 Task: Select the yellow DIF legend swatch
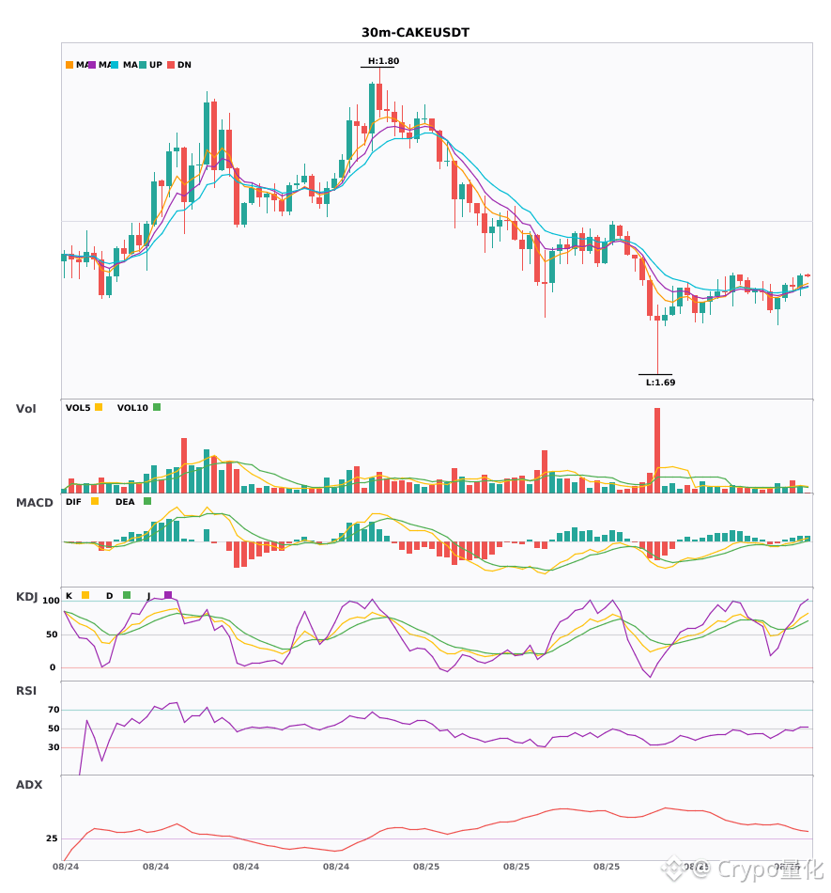95,501
